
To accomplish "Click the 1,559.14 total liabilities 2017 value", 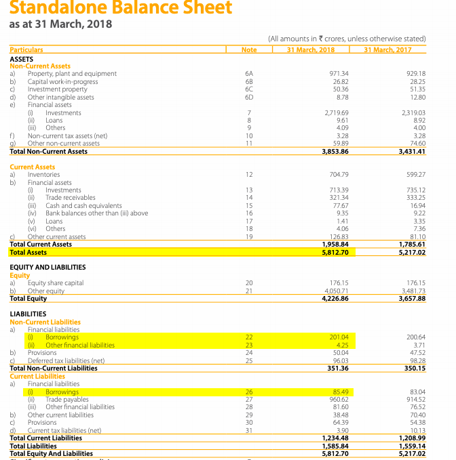I will [412, 446].
